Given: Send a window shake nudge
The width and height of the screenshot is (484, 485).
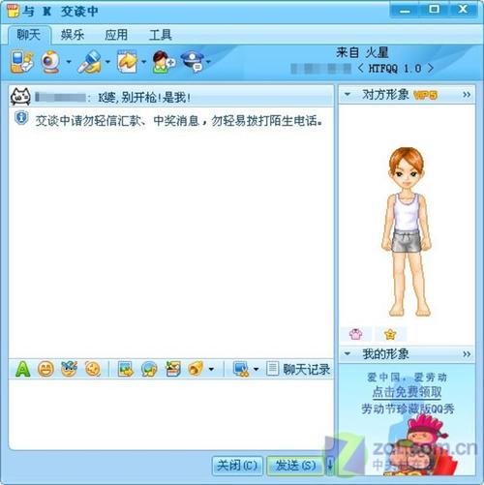Looking at the screenshot, I should [x=93, y=369].
